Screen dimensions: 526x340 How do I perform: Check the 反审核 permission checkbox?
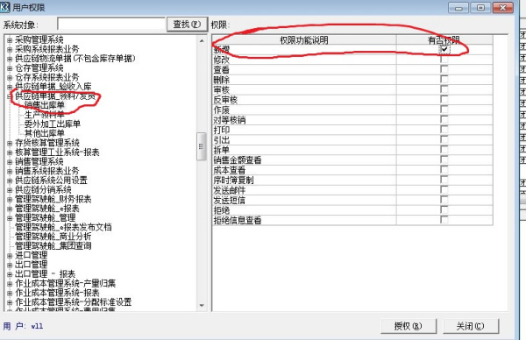coord(444,100)
